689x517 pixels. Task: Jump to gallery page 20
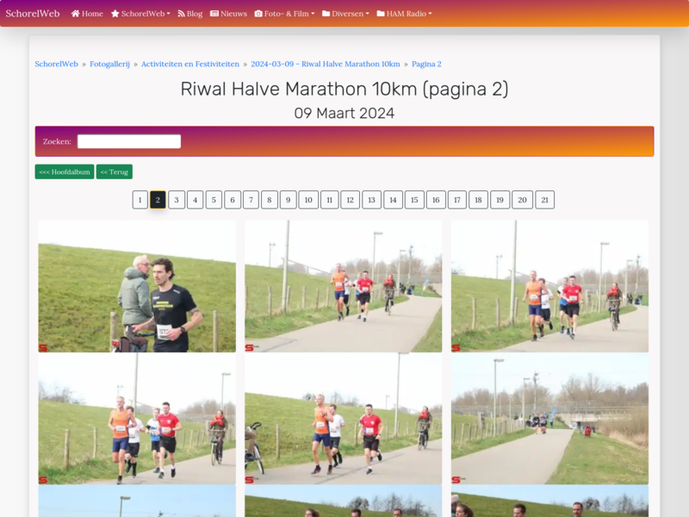click(523, 200)
